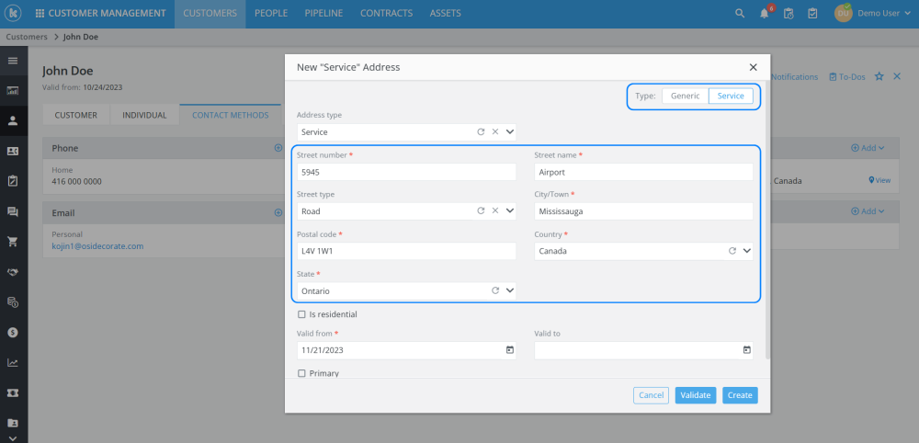Go to the Pipeline menu
Viewport: 919px width, 443px height.
(323, 14)
